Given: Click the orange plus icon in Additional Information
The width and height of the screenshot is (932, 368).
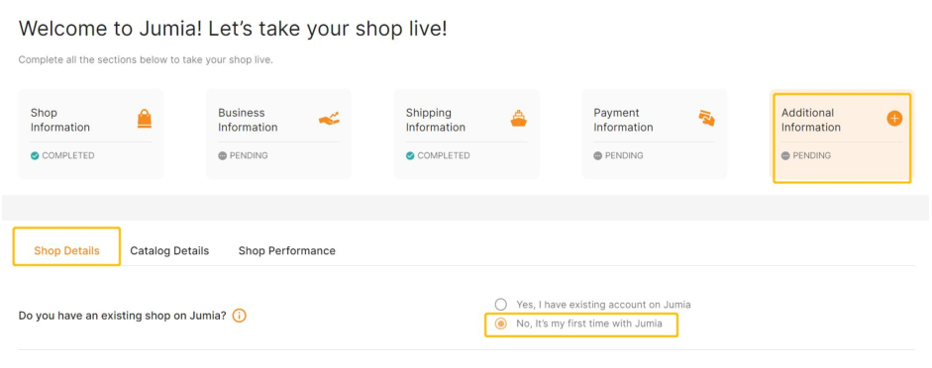Looking at the screenshot, I should (894, 118).
